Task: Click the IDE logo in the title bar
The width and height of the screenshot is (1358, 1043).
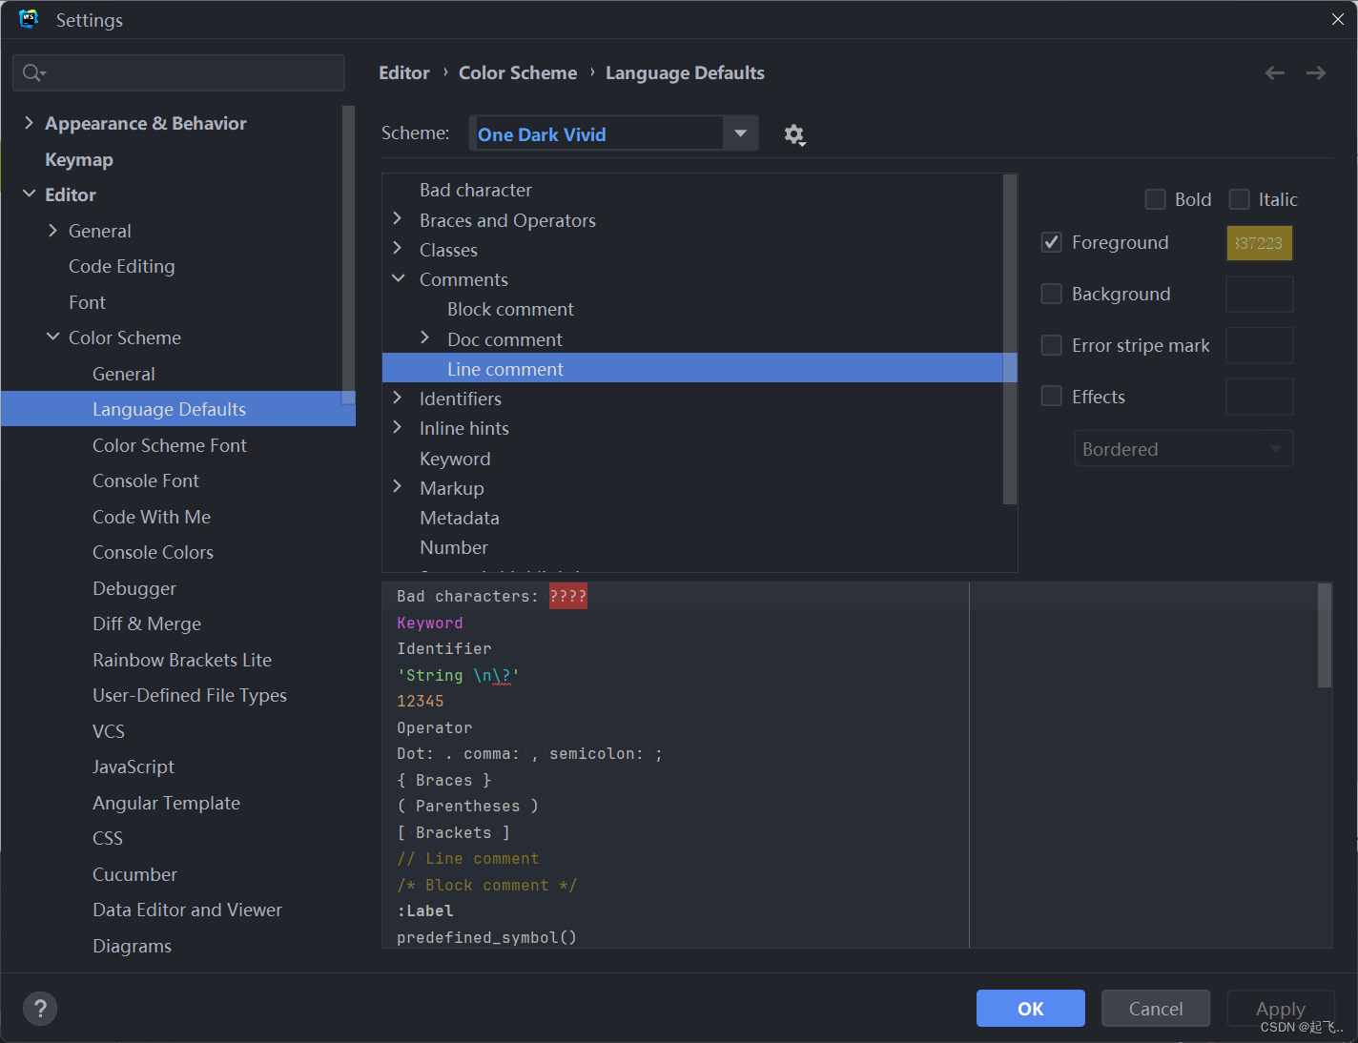Action: click(28, 18)
